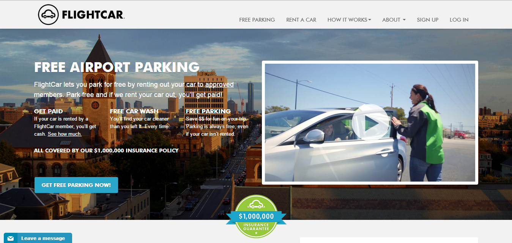The image size is (512, 243).
Task: Click the Leave a message bar
Action: point(38,238)
